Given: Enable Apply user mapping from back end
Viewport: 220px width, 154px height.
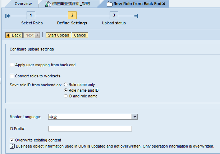Looking at the screenshot, I should click(12, 65).
